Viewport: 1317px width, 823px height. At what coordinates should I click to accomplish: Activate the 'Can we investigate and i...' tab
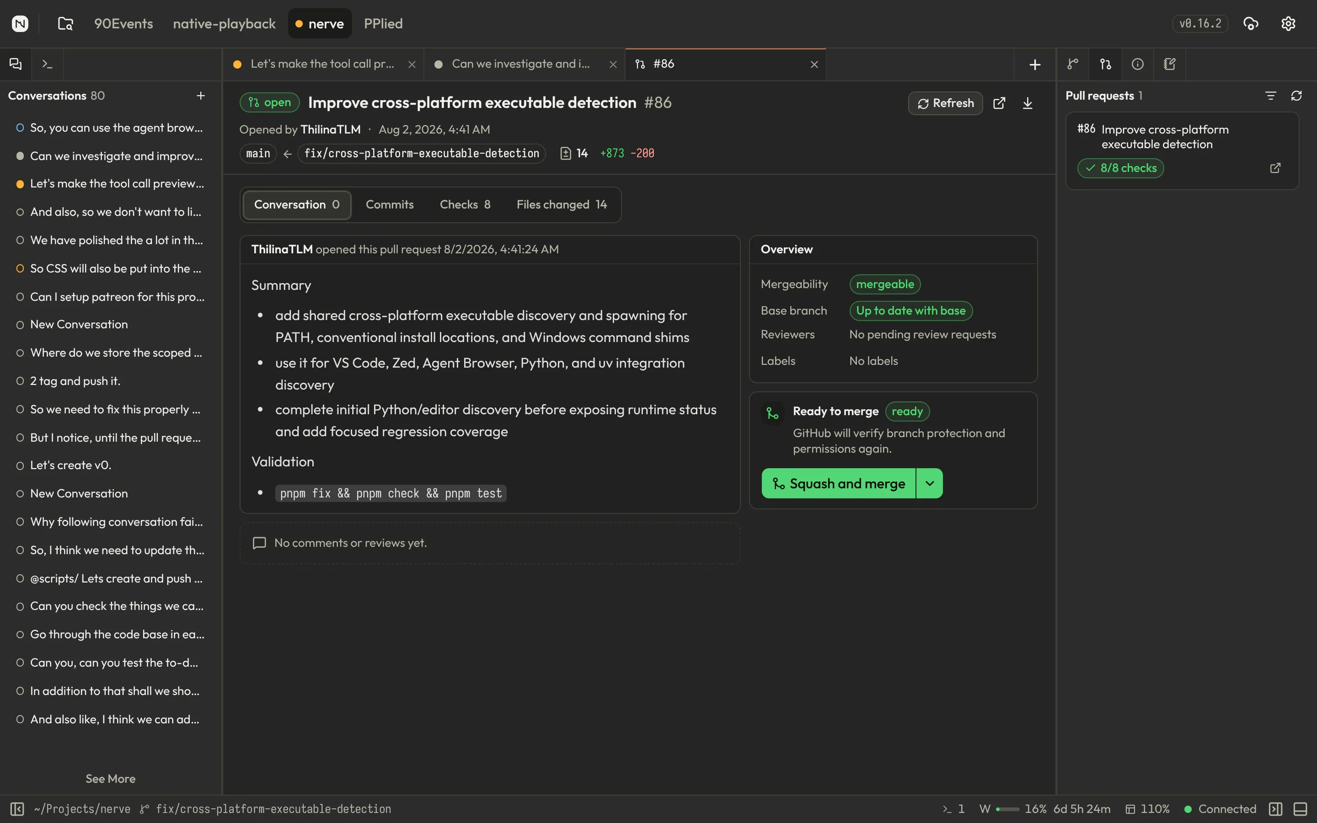click(525, 64)
